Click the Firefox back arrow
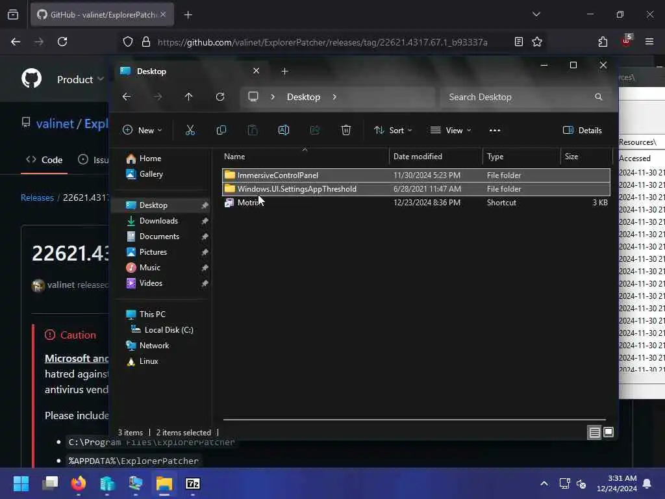The height and width of the screenshot is (499, 665). pos(16,42)
